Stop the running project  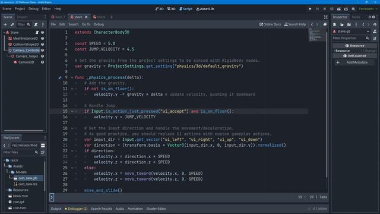(x=325, y=9)
